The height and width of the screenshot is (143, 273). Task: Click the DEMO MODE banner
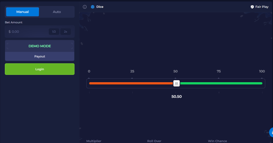click(40, 46)
